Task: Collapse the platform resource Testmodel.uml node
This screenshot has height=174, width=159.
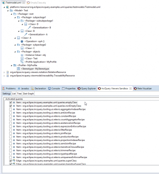Action: pyautogui.click(x=4, y=7)
